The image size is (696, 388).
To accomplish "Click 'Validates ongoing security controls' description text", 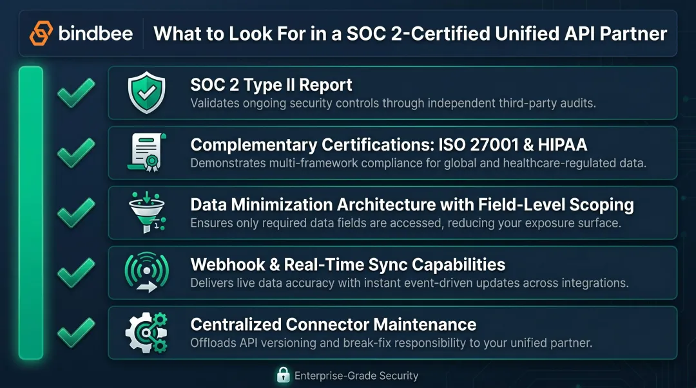I will pyautogui.click(x=393, y=104).
